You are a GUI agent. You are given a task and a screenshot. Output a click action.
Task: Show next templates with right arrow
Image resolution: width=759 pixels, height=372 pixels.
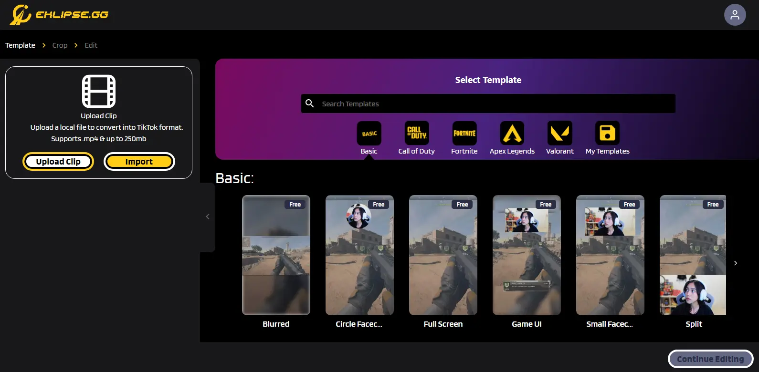click(736, 263)
